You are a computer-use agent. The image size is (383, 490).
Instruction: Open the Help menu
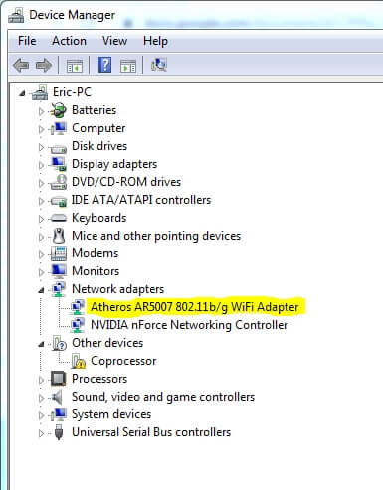(x=155, y=41)
